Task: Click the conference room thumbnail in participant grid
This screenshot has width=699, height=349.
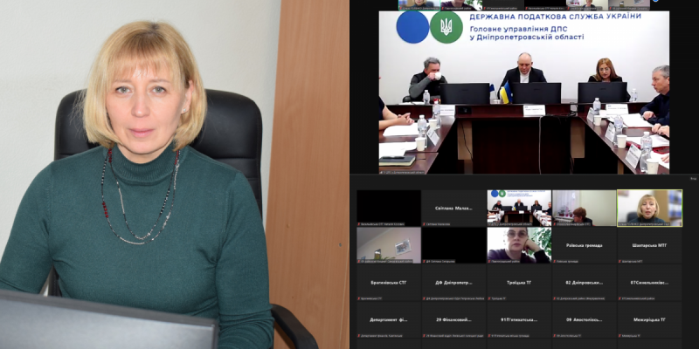Action: point(518,208)
